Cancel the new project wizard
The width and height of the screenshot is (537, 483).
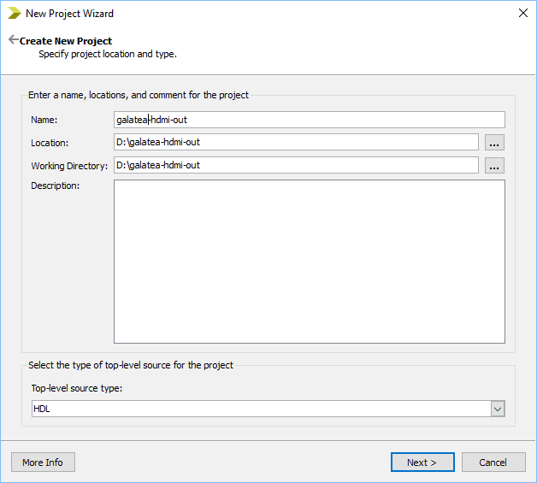tap(493, 462)
